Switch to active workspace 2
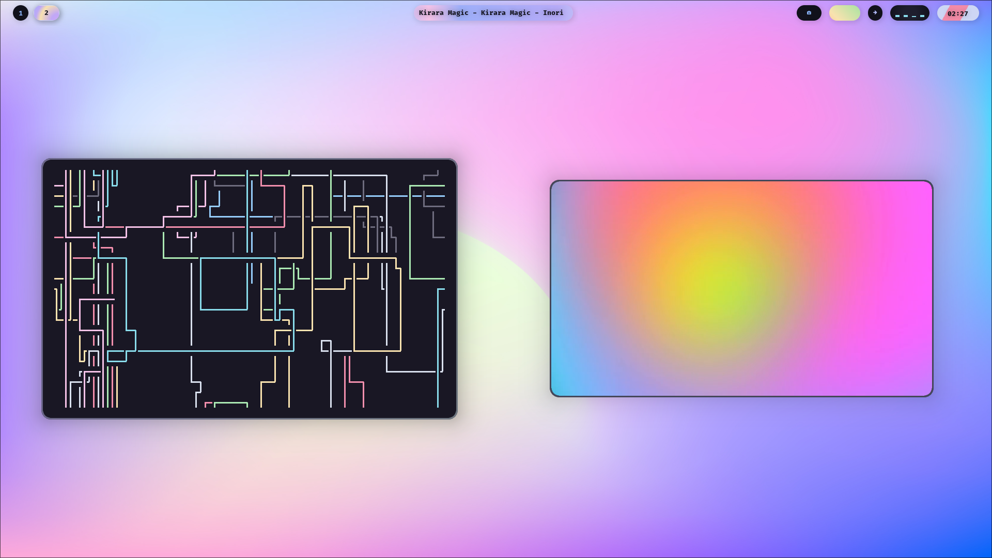This screenshot has height=558, width=992. tap(47, 13)
